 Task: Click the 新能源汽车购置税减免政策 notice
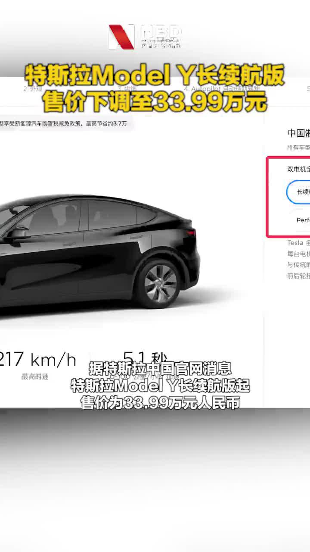(x=64, y=124)
